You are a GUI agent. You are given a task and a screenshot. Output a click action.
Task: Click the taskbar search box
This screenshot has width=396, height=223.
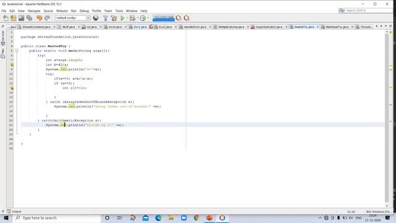(57, 218)
